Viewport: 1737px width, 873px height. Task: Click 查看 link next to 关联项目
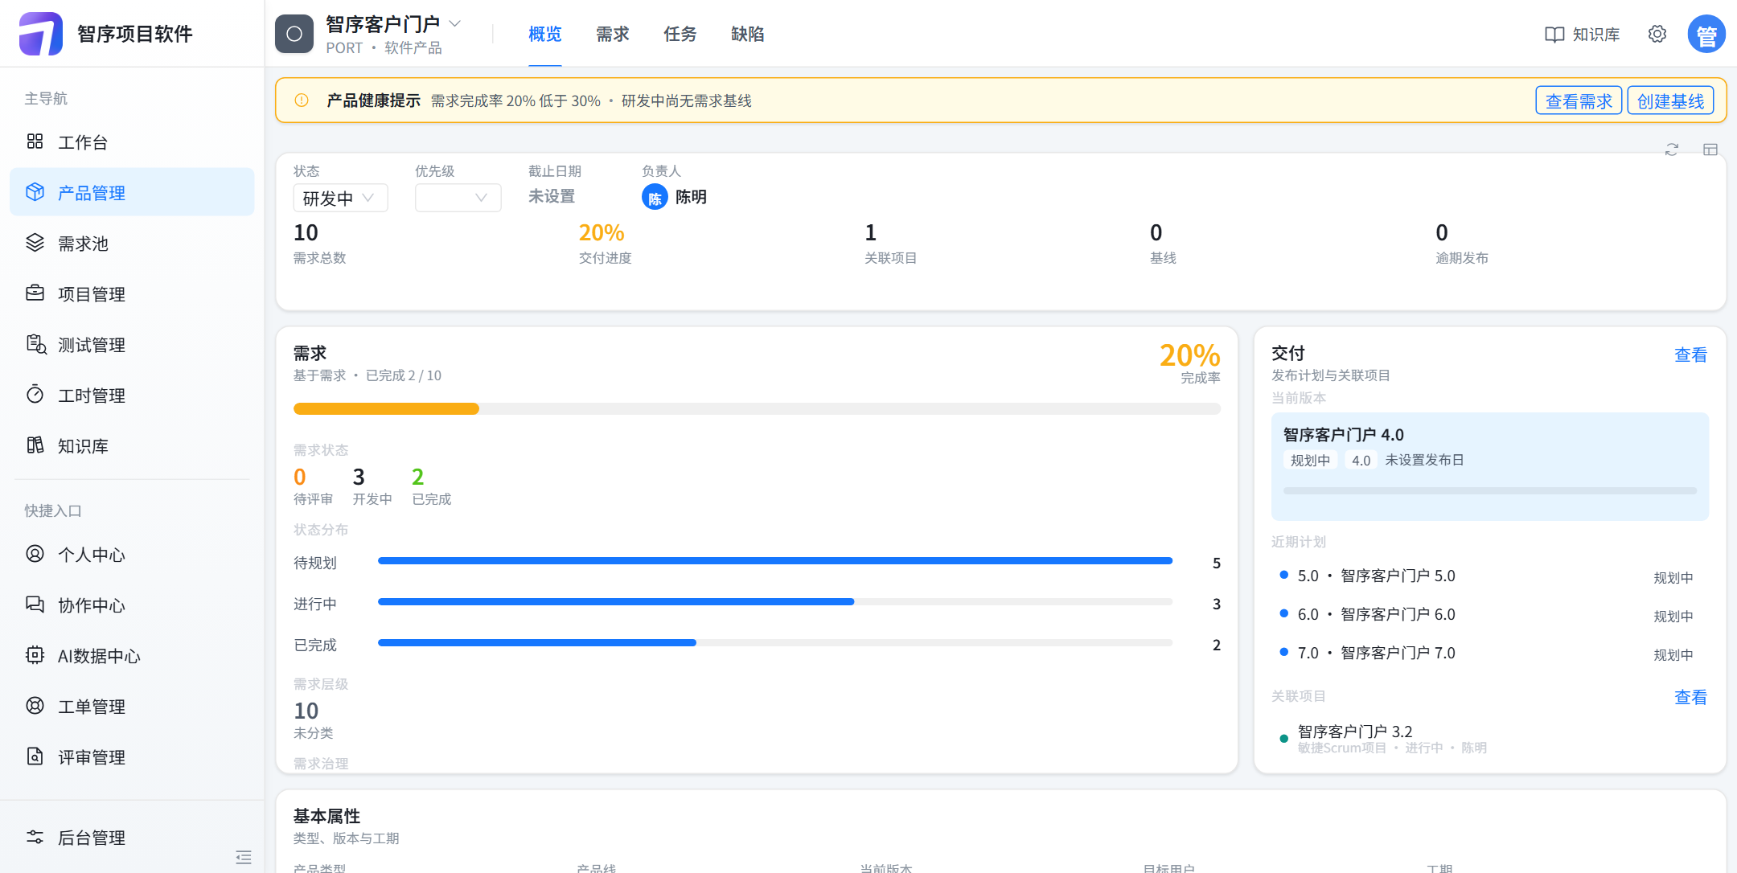(x=1690, y=698)
